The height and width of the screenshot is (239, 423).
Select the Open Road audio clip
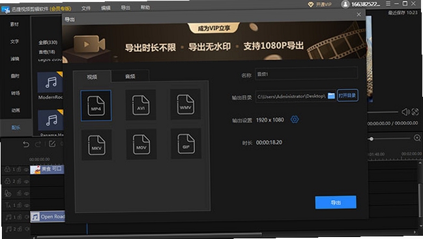click(48, 217)
